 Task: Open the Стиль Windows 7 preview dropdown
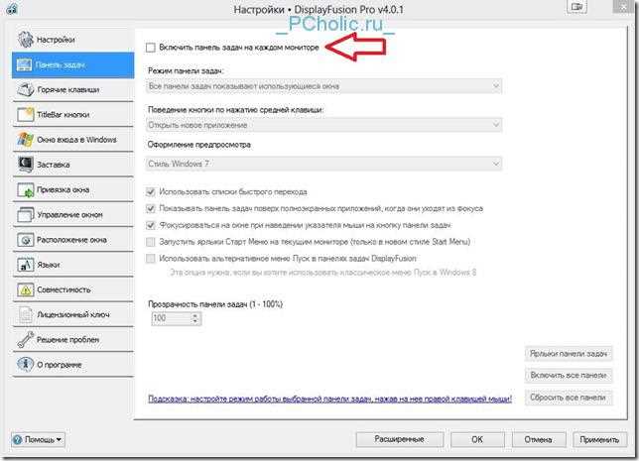pos(324,164)
